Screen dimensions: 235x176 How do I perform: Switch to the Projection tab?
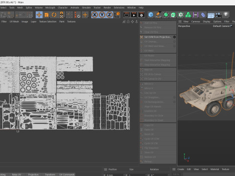coord(33,175)
